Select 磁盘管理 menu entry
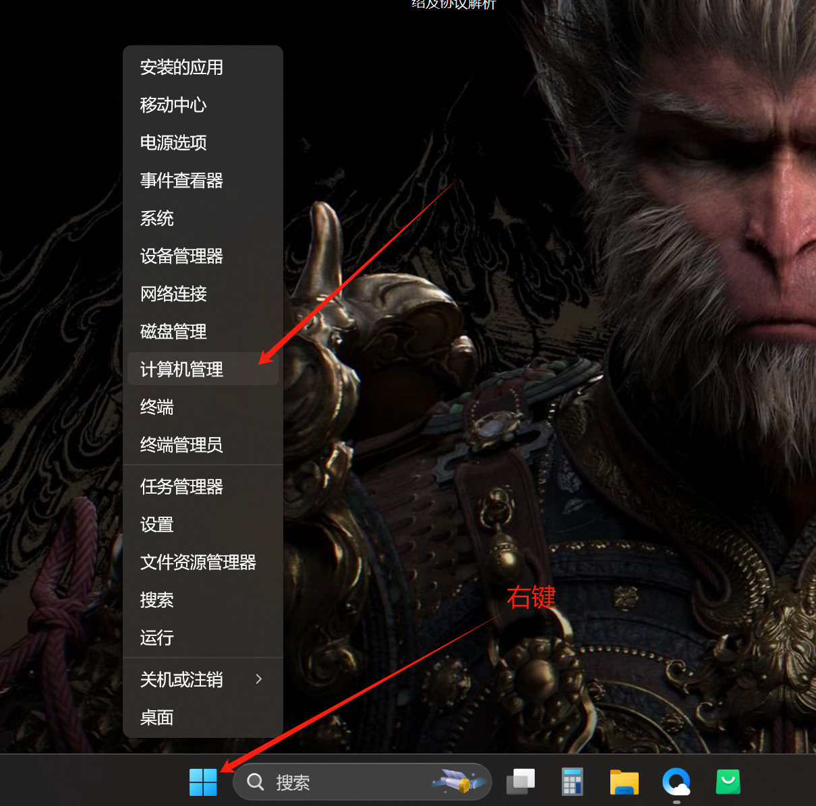This screenshot has width=816, height=806. tap(173, 331)
